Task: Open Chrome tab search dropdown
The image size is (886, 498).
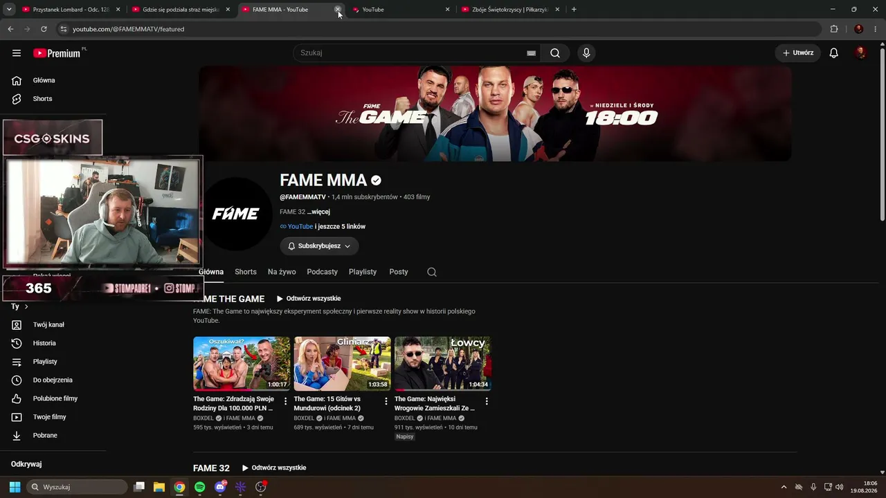Action: (x=9, y=10)
